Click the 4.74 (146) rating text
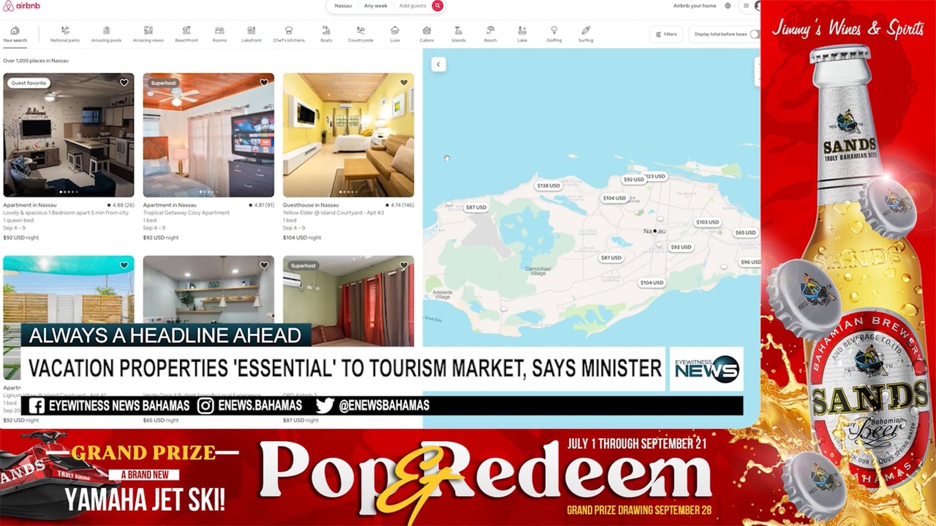The image size is (936, 526). [x=400, y=205]
